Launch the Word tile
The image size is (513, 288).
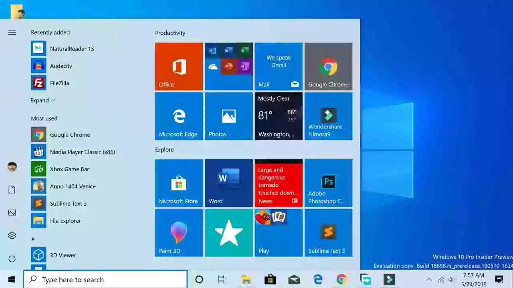point(228,183)
